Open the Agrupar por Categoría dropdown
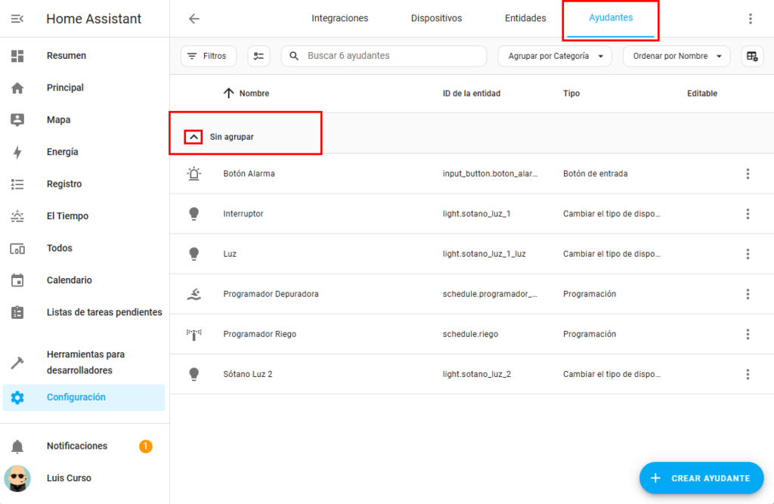774x504 pixels. [554, 56]
